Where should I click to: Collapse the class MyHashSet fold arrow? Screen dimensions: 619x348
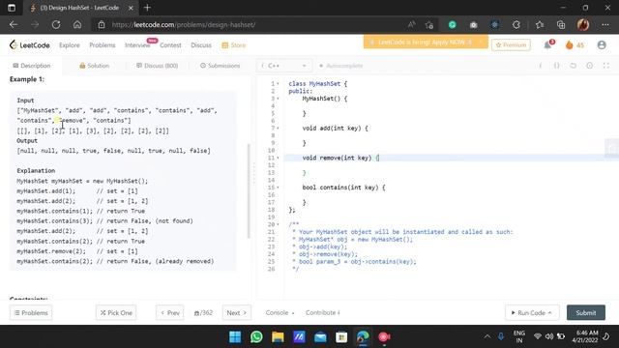coord(278,84)
